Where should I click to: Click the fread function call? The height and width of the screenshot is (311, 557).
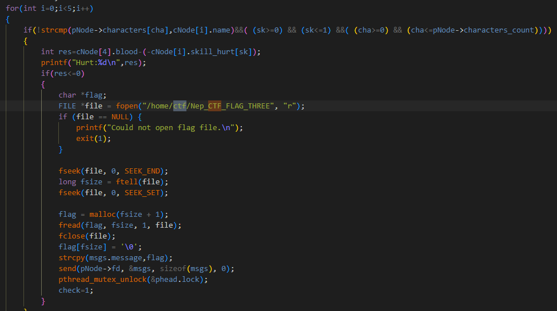[70, 225]
